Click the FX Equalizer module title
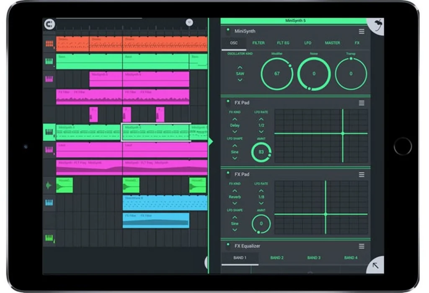429x293 pixels. pyautogui.click(x=247, y=246)
